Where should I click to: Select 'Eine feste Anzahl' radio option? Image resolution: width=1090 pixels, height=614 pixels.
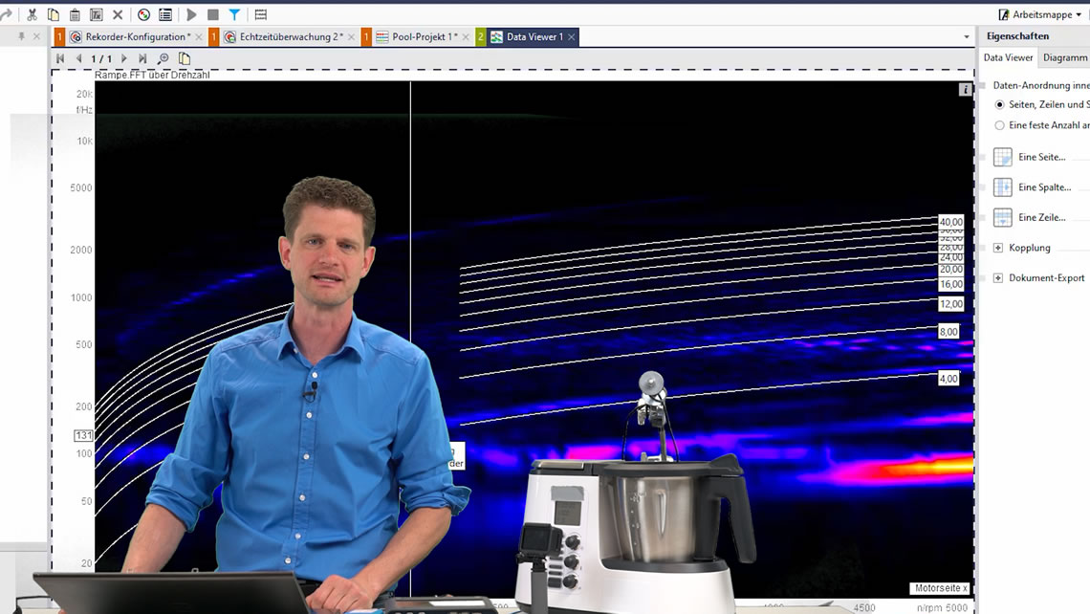click(1000, 125)
